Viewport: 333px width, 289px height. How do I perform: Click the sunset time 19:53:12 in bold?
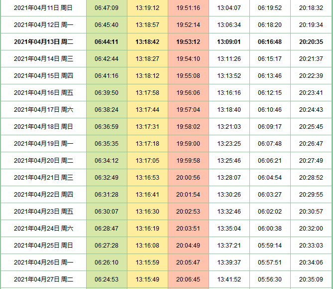point(188,42)
